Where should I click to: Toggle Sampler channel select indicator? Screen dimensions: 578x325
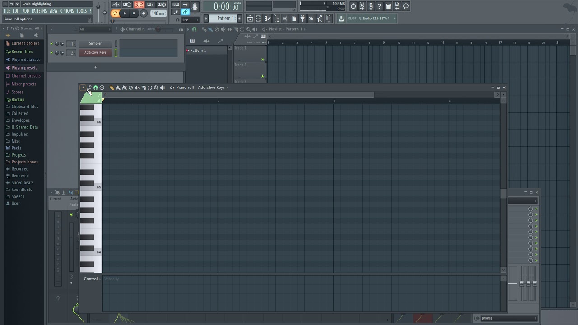tap(116, 44)
